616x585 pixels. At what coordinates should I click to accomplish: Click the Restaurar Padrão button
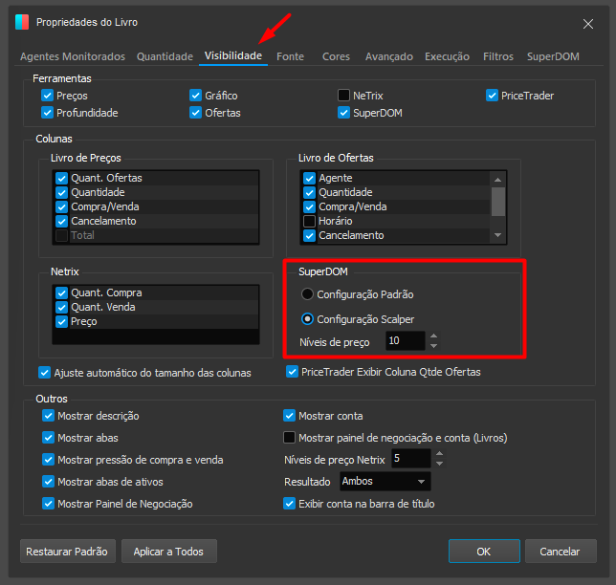coord(68,552)
